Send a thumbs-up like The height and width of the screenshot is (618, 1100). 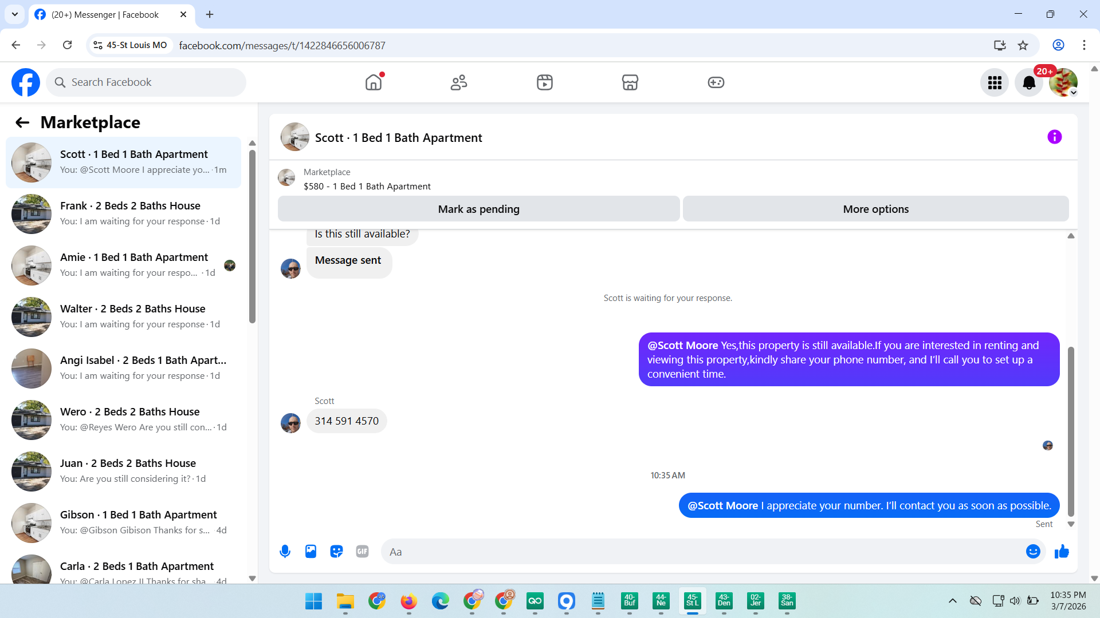(1062, 552)
